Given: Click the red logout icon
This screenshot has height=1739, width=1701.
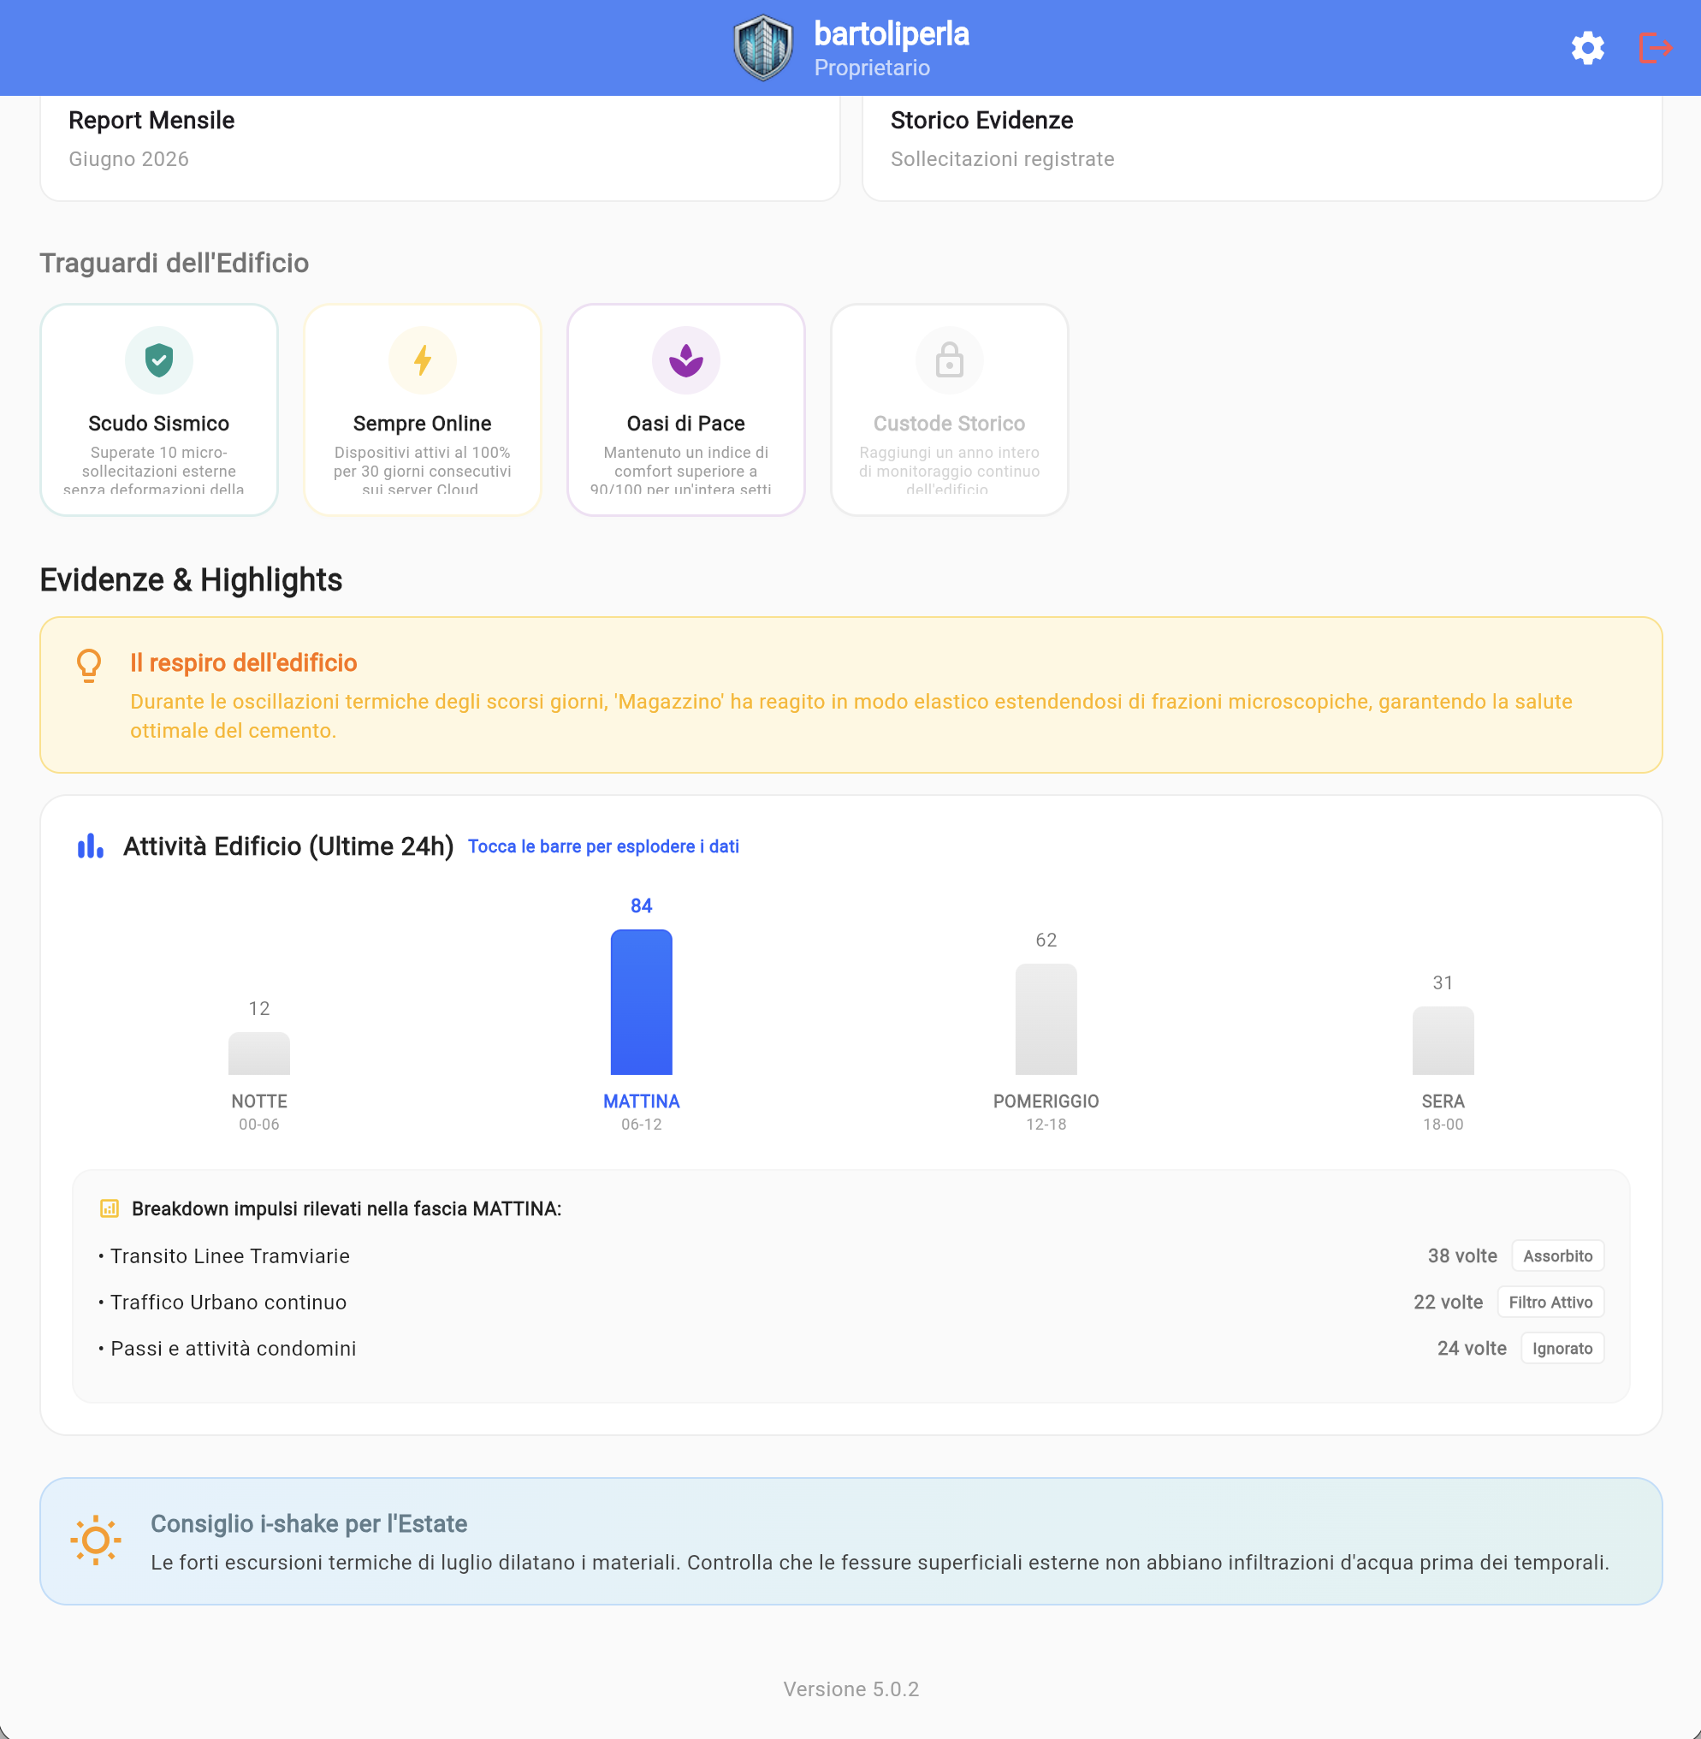Looking at the screenshot, I should point(1656,48).
